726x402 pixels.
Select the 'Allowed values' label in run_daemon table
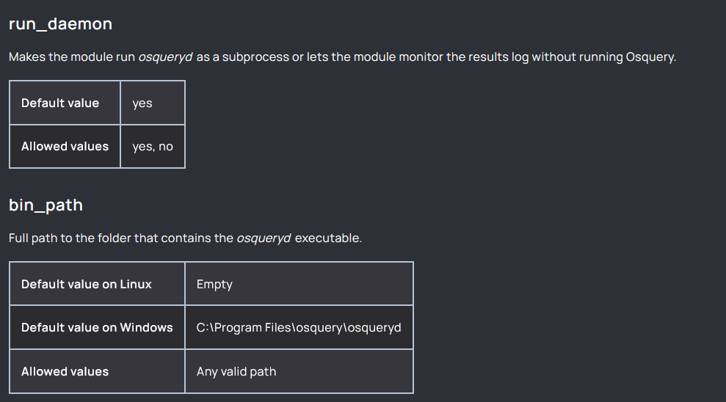(65, 146)
